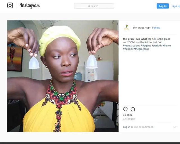Open the #hygene hashtag
The width and height of the screenshot is (180, 144).
pyautogui.click(x=146, y=46)
